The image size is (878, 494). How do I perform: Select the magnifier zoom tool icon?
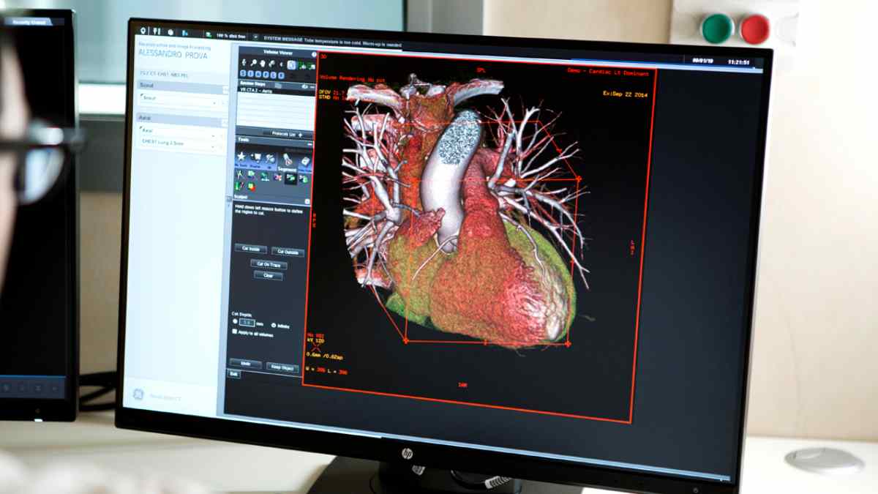click(x=254, y=64)
